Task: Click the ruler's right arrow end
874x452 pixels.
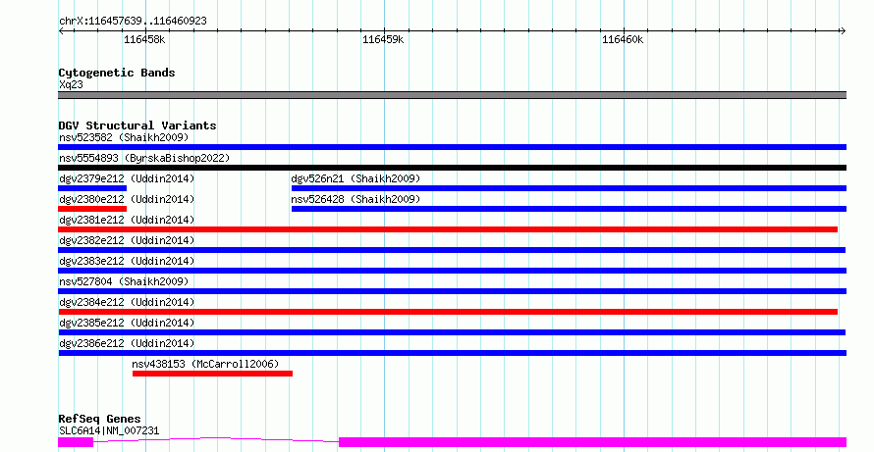Action: (843, 31)
